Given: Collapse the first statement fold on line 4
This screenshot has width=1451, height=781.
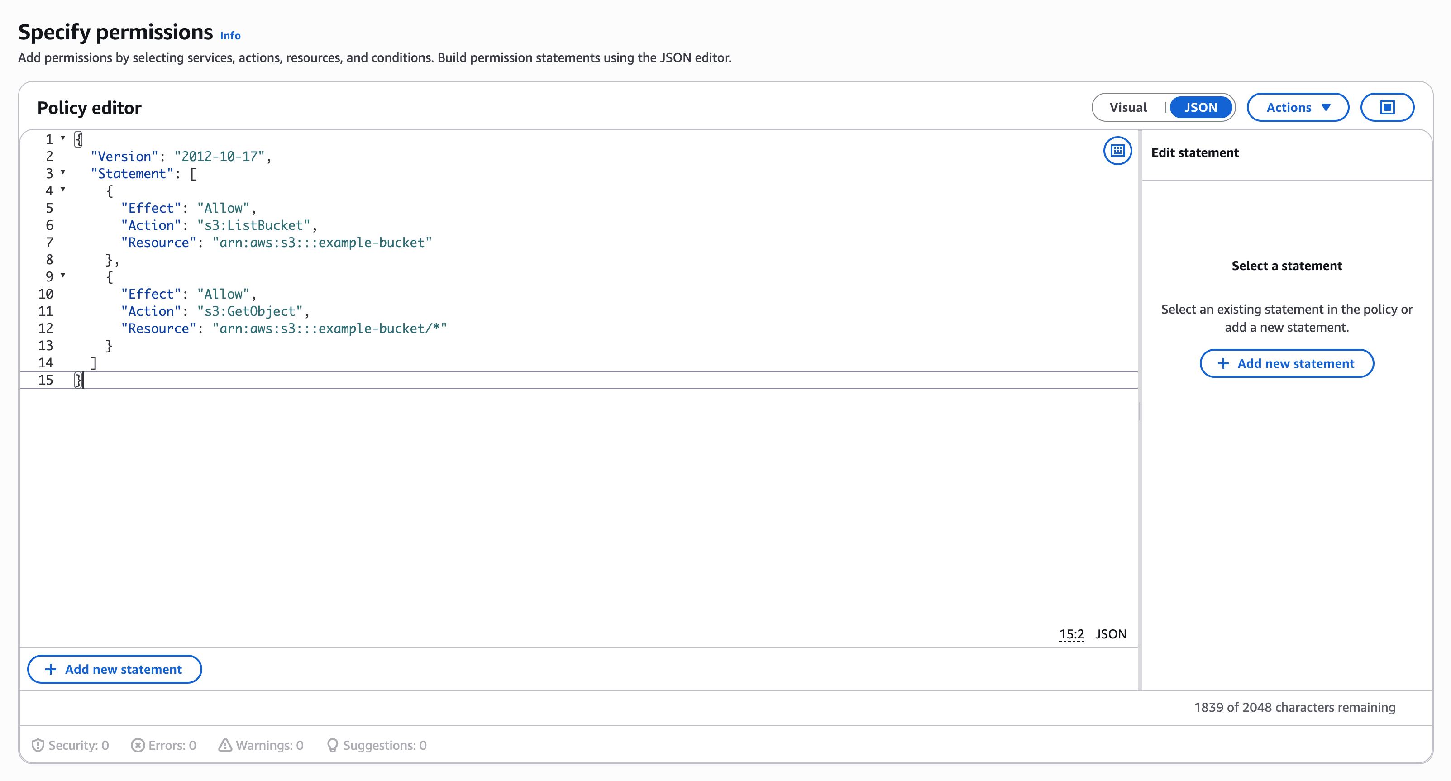Looking at the screenshot, I should coord(63,190).
